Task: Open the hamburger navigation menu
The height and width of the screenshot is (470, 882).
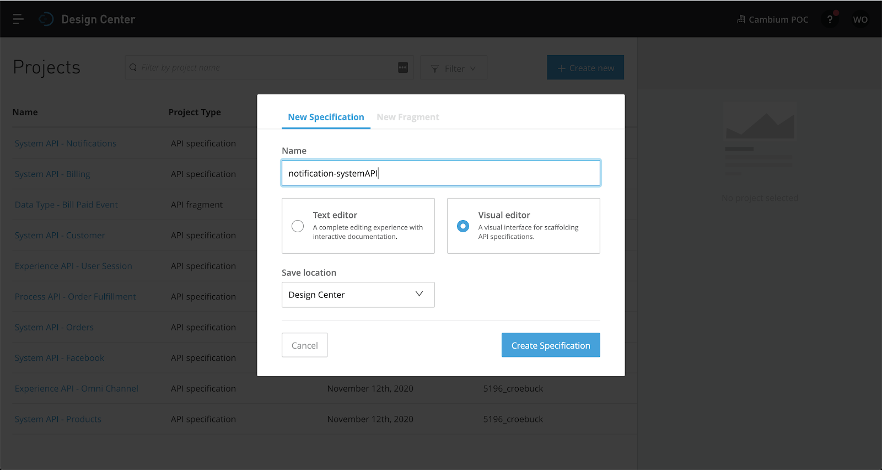Action: [x=18, y=19]
